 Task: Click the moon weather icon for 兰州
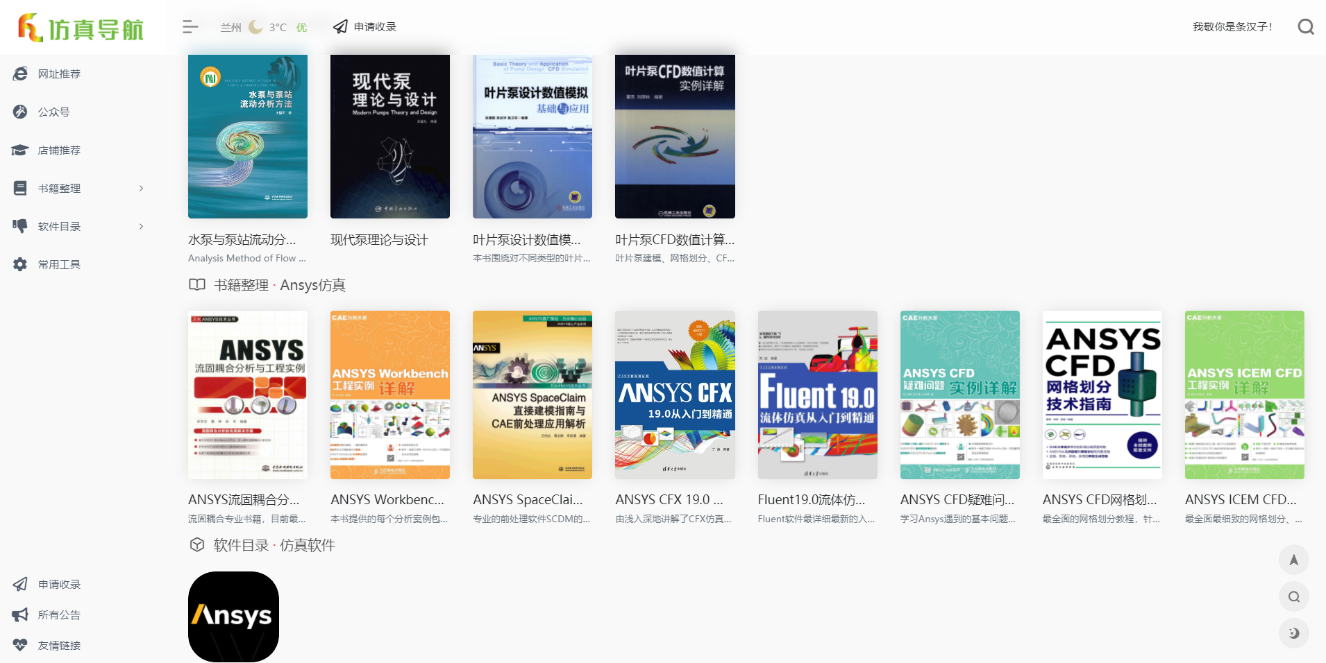(255, 27)
